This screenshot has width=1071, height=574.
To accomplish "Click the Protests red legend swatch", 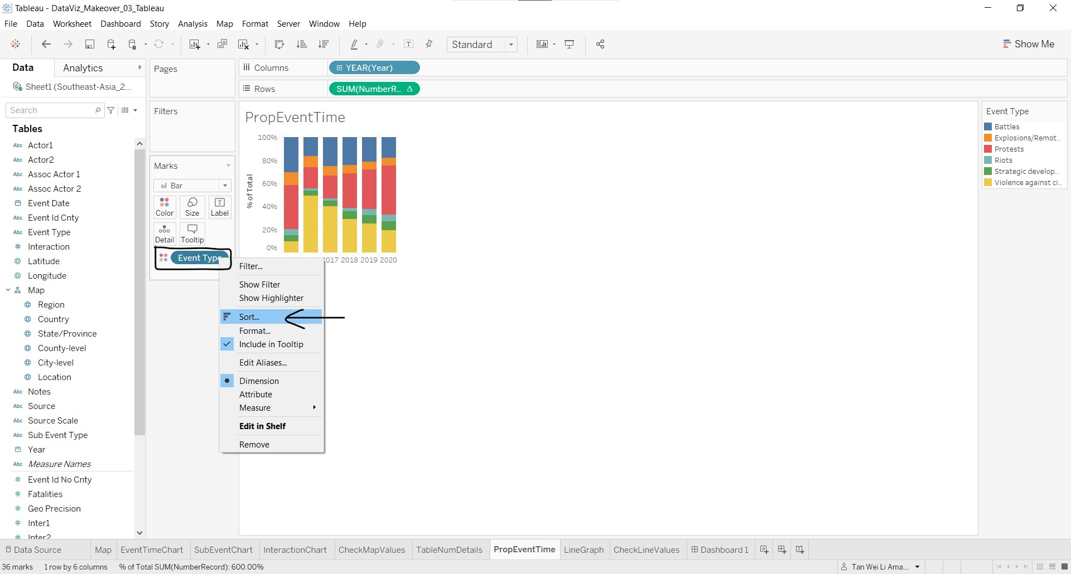I will click(x=988, y=149).
